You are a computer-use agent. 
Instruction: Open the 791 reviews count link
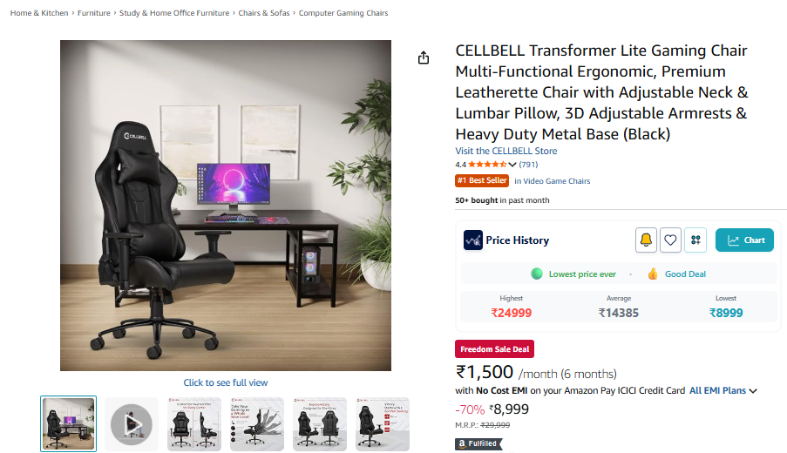point(528,165)
